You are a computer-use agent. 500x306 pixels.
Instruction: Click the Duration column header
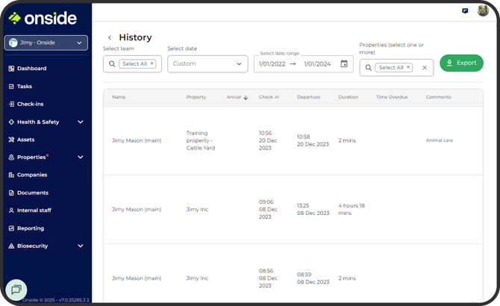point(349,97)
